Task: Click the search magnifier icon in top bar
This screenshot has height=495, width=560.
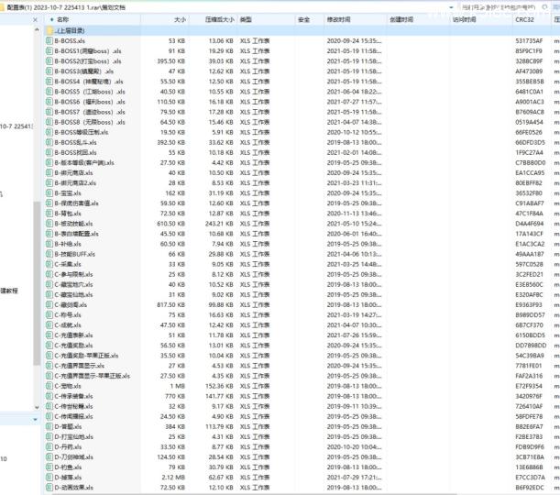Action: 545,7
